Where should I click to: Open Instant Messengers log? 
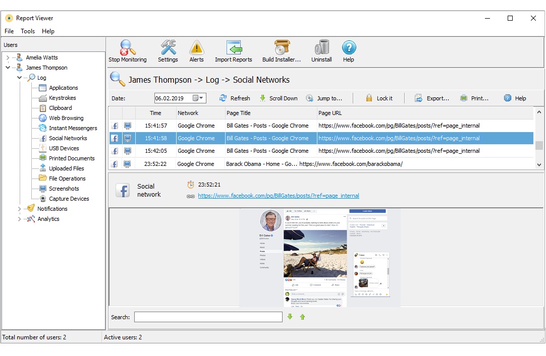point(73,128)
